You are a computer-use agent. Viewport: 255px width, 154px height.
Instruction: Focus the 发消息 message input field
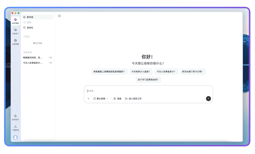coord(148,91)
